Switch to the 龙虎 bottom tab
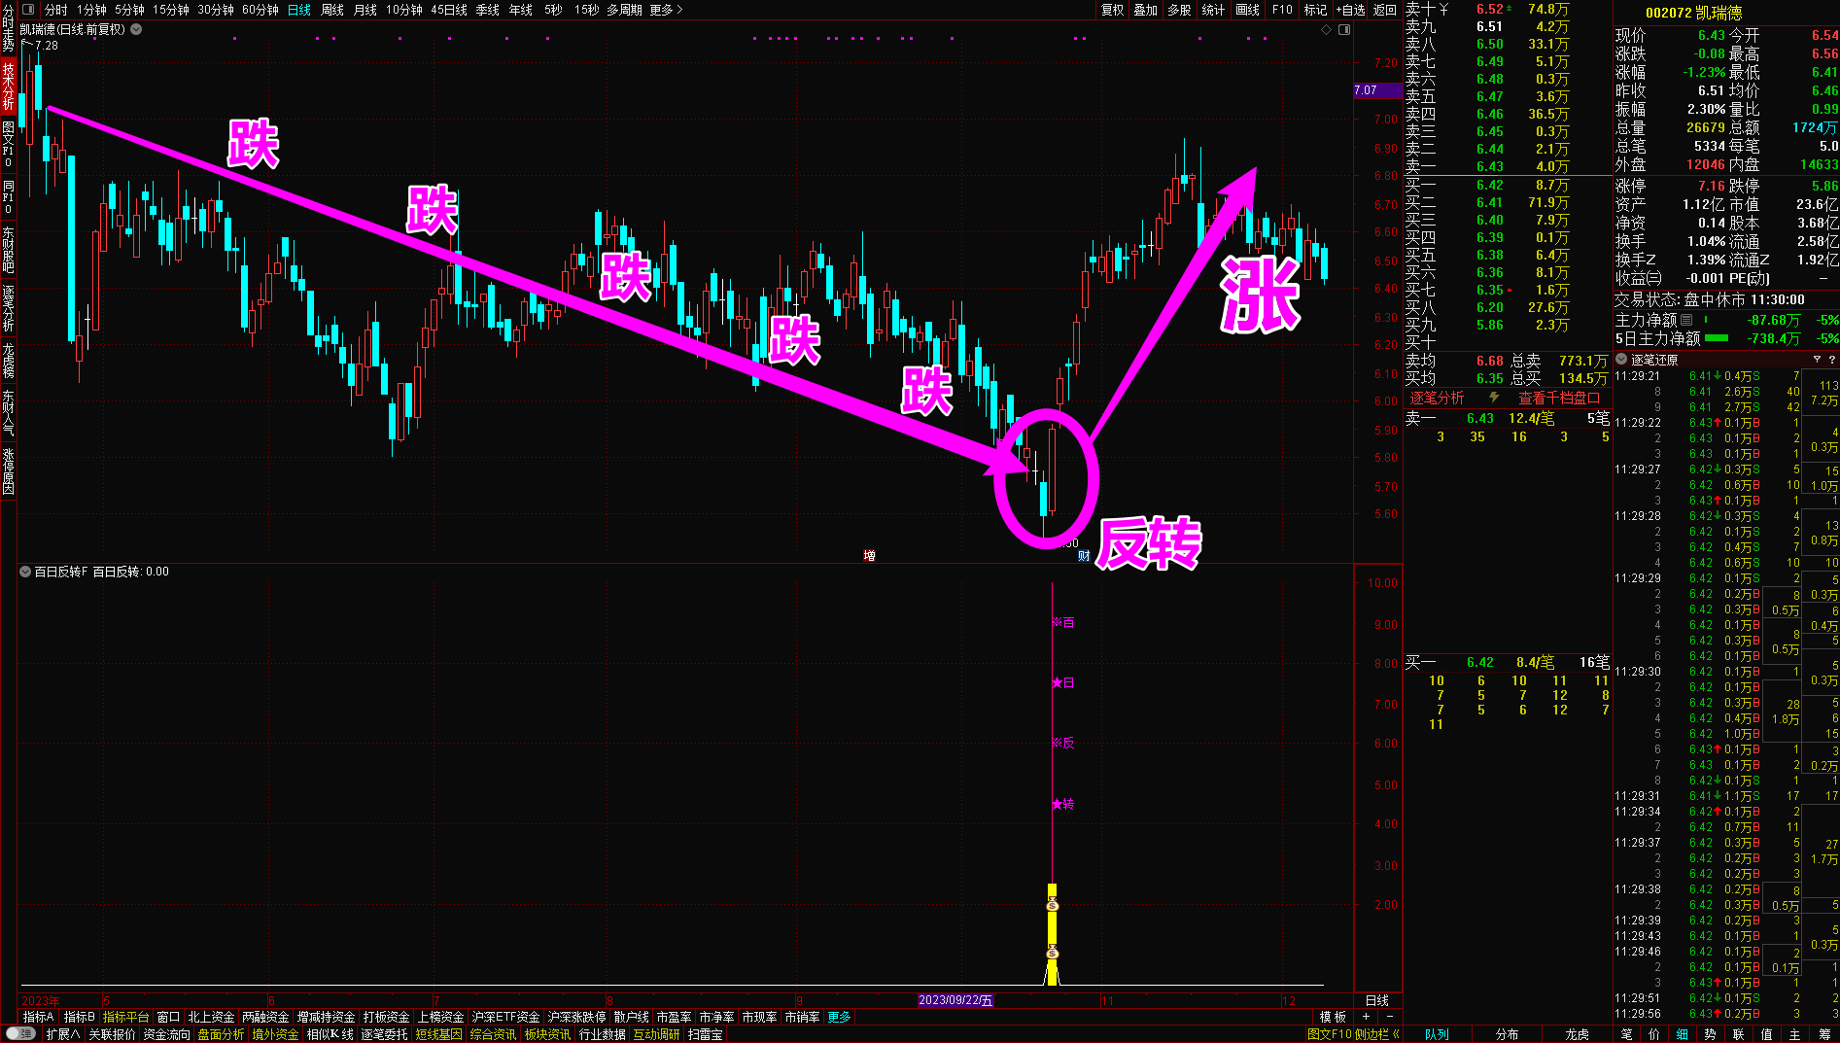 tap(1577, 1034)
